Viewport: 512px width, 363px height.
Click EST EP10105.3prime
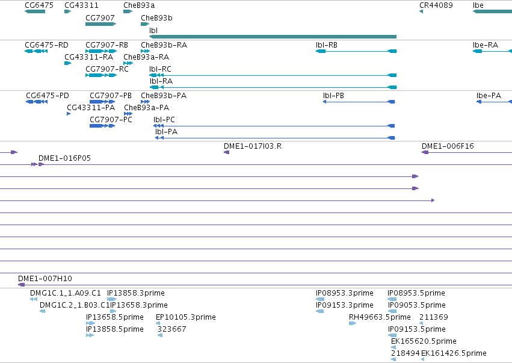coord(158,323)
